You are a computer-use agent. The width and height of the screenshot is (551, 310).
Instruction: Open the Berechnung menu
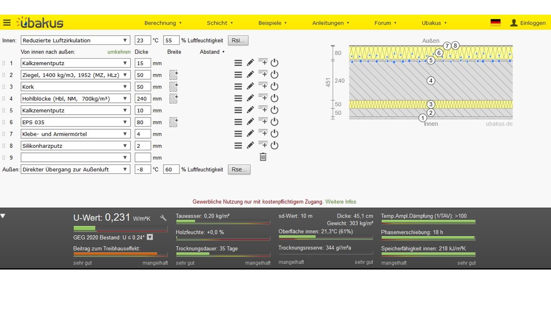163,23
